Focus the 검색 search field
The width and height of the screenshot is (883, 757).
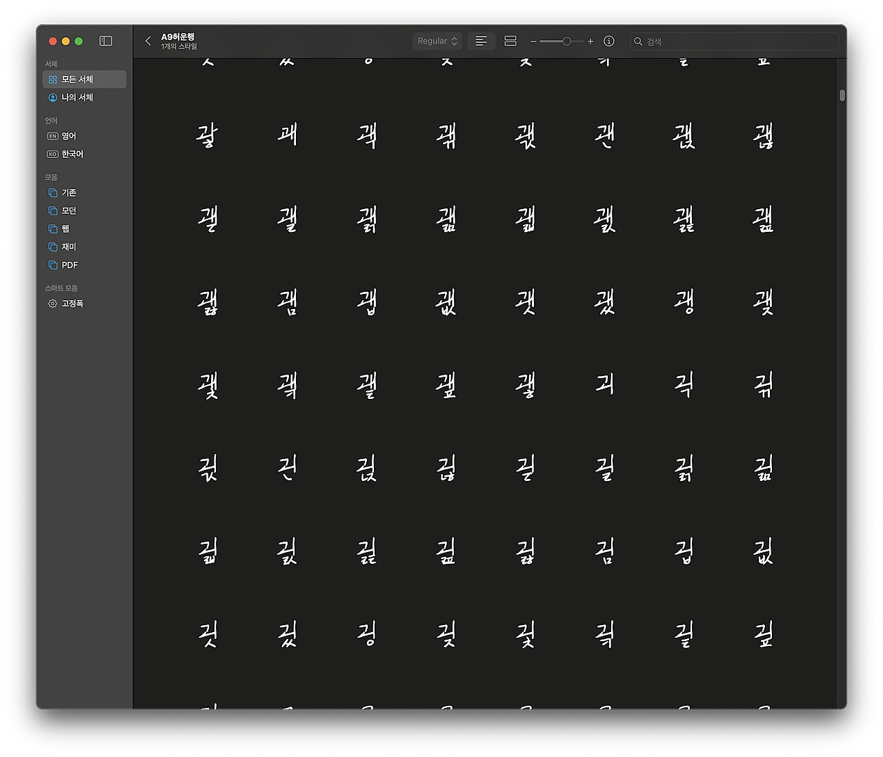coord(734,41)
